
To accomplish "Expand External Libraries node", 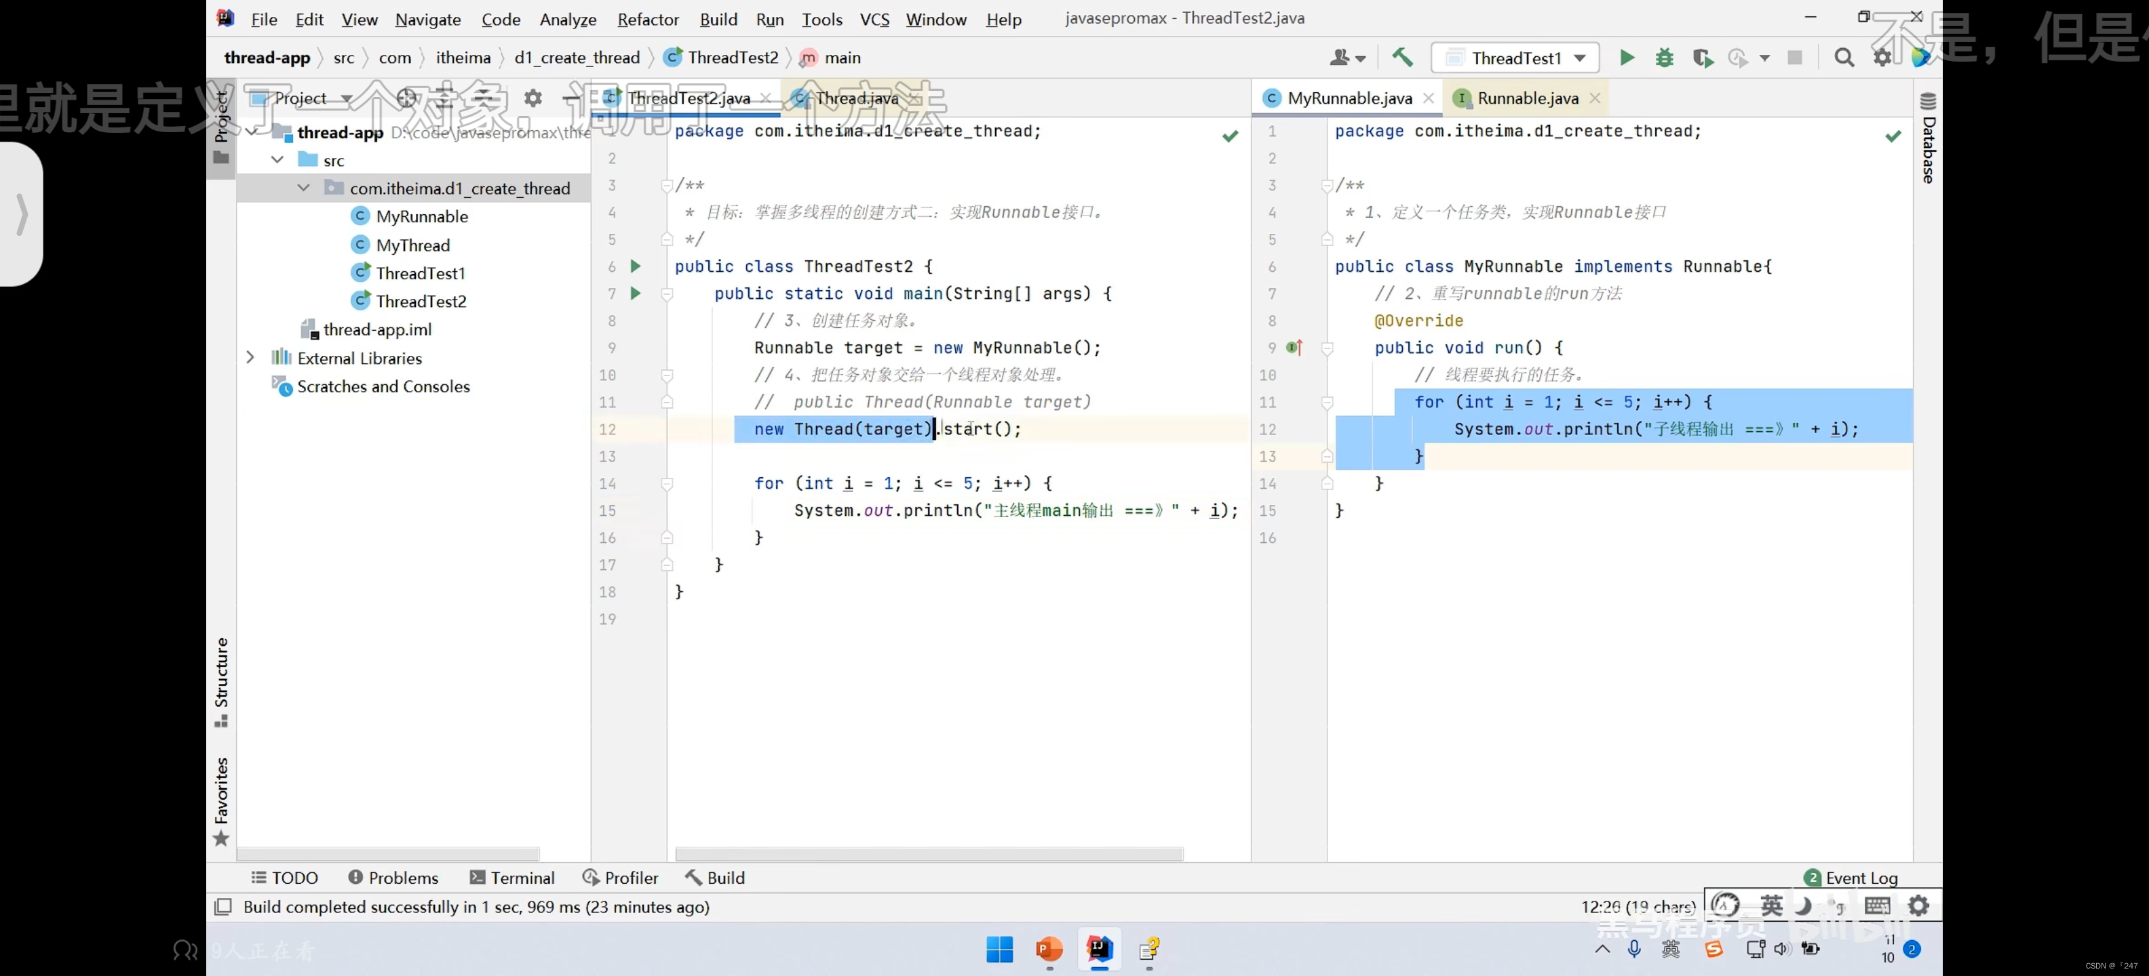I will pyautogui.click(x=250, y=358).
